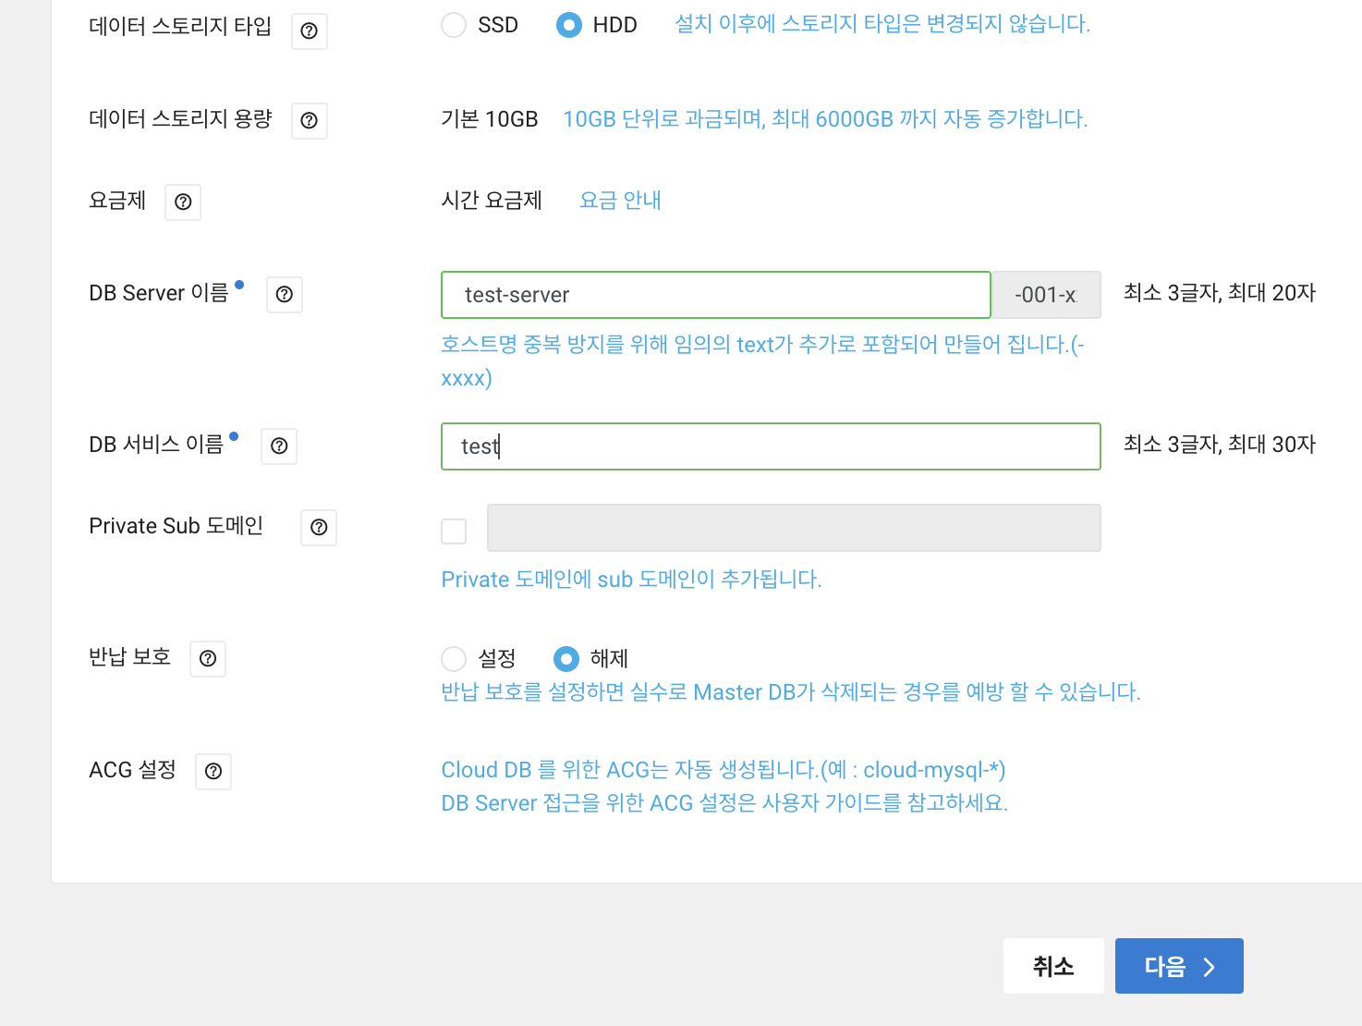Click the 시간 요금제 text
The image size is (1362, 1026).
(x=492, y=201)
